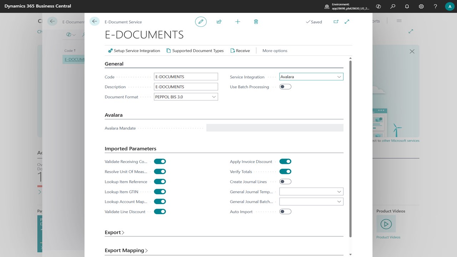Viewport: 457px width, 257px height.
Task: Open E-DOCUMENTS row in background list
Action: pos(74,59)
